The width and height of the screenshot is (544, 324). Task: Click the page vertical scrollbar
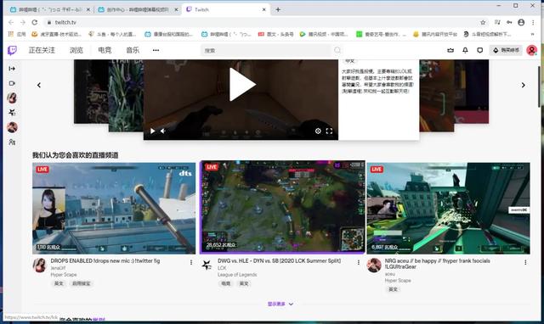[x=539, y=87]
